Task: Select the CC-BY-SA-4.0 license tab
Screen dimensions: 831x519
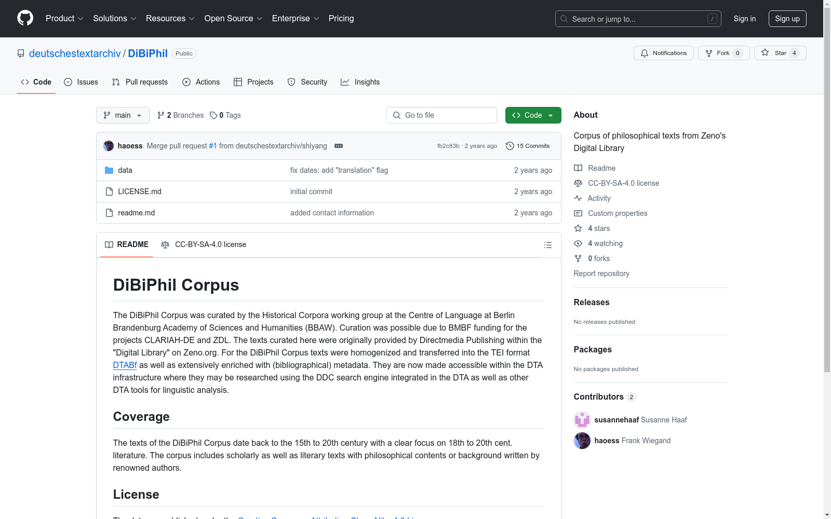Action: pos(204,244)
